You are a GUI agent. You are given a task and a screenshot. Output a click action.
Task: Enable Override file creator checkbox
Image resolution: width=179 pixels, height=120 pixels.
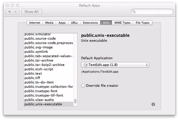(x=83, y=86)
